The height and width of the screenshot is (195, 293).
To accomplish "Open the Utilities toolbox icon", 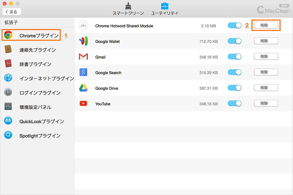I will coord(165,6).
